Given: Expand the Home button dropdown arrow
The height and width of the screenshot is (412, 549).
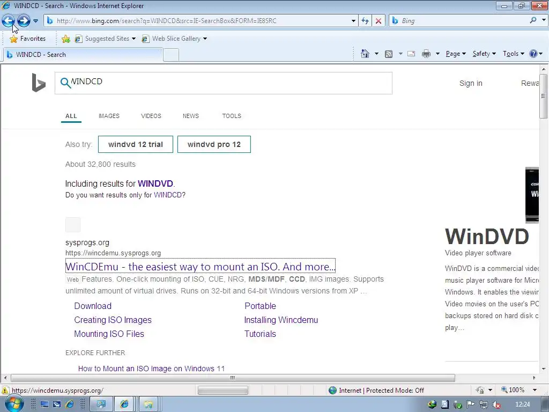Looking at the screenshot, I should coord(376,54).
